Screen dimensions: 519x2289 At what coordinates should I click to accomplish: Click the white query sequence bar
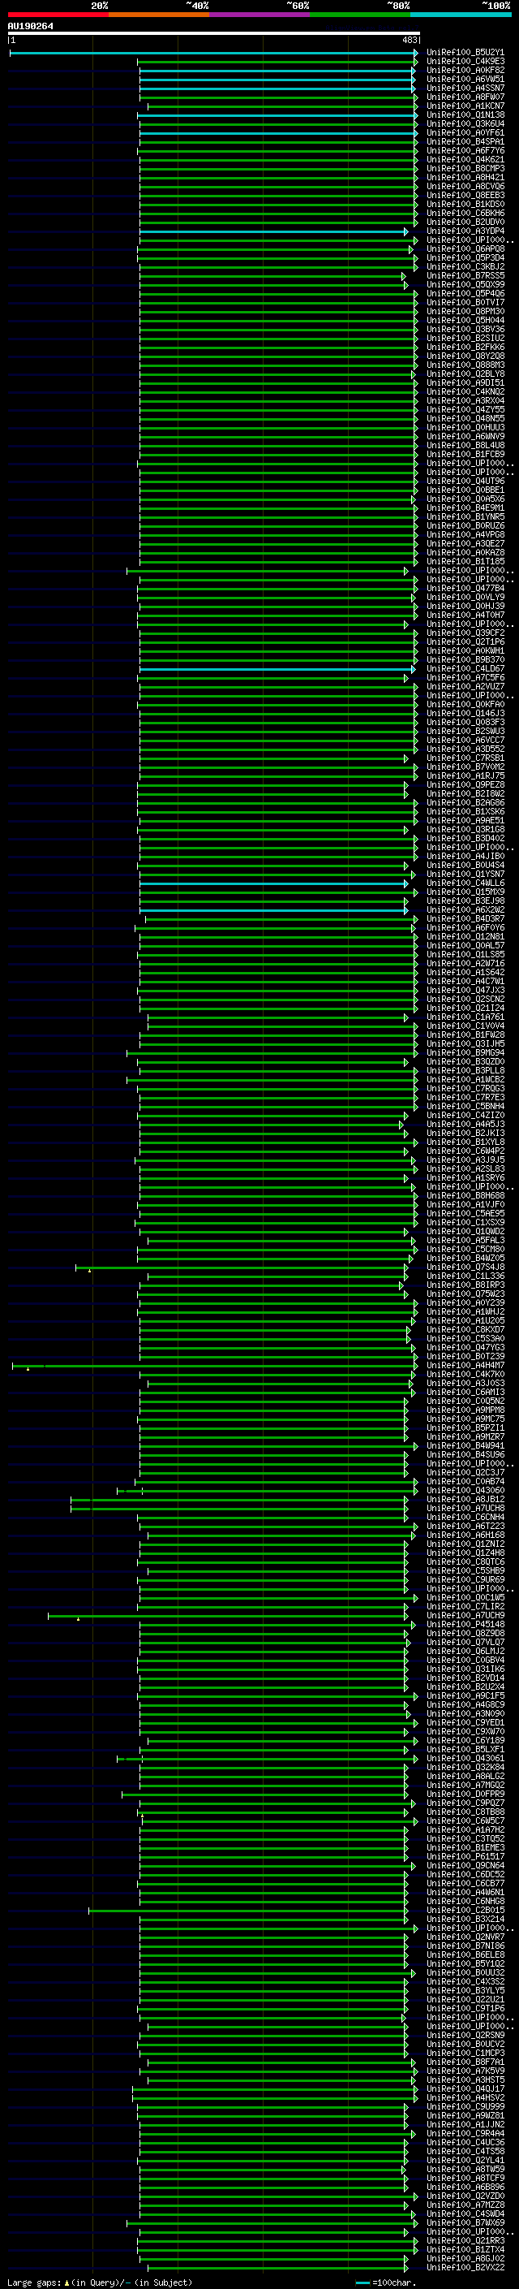pos(214,34)
